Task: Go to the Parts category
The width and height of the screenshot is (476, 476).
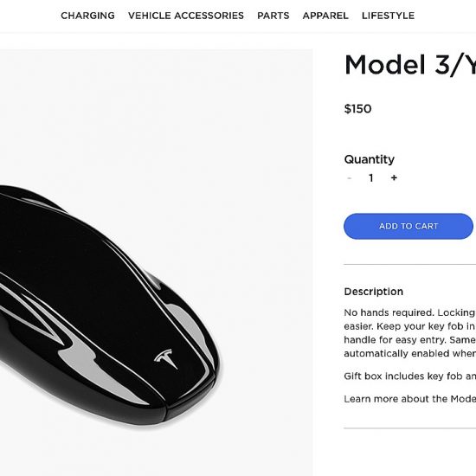Action: tap(273, 16)
